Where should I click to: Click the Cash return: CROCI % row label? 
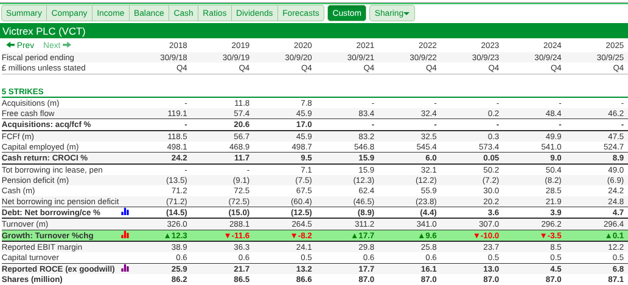click(44, 157)
